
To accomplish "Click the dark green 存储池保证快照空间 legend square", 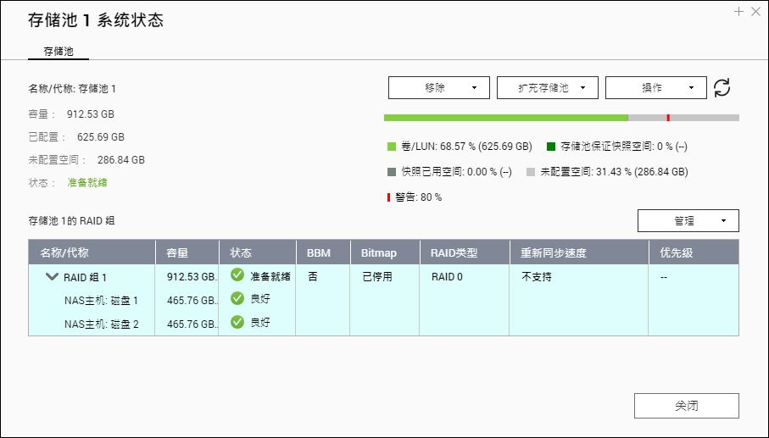I will tap(551, 147).
